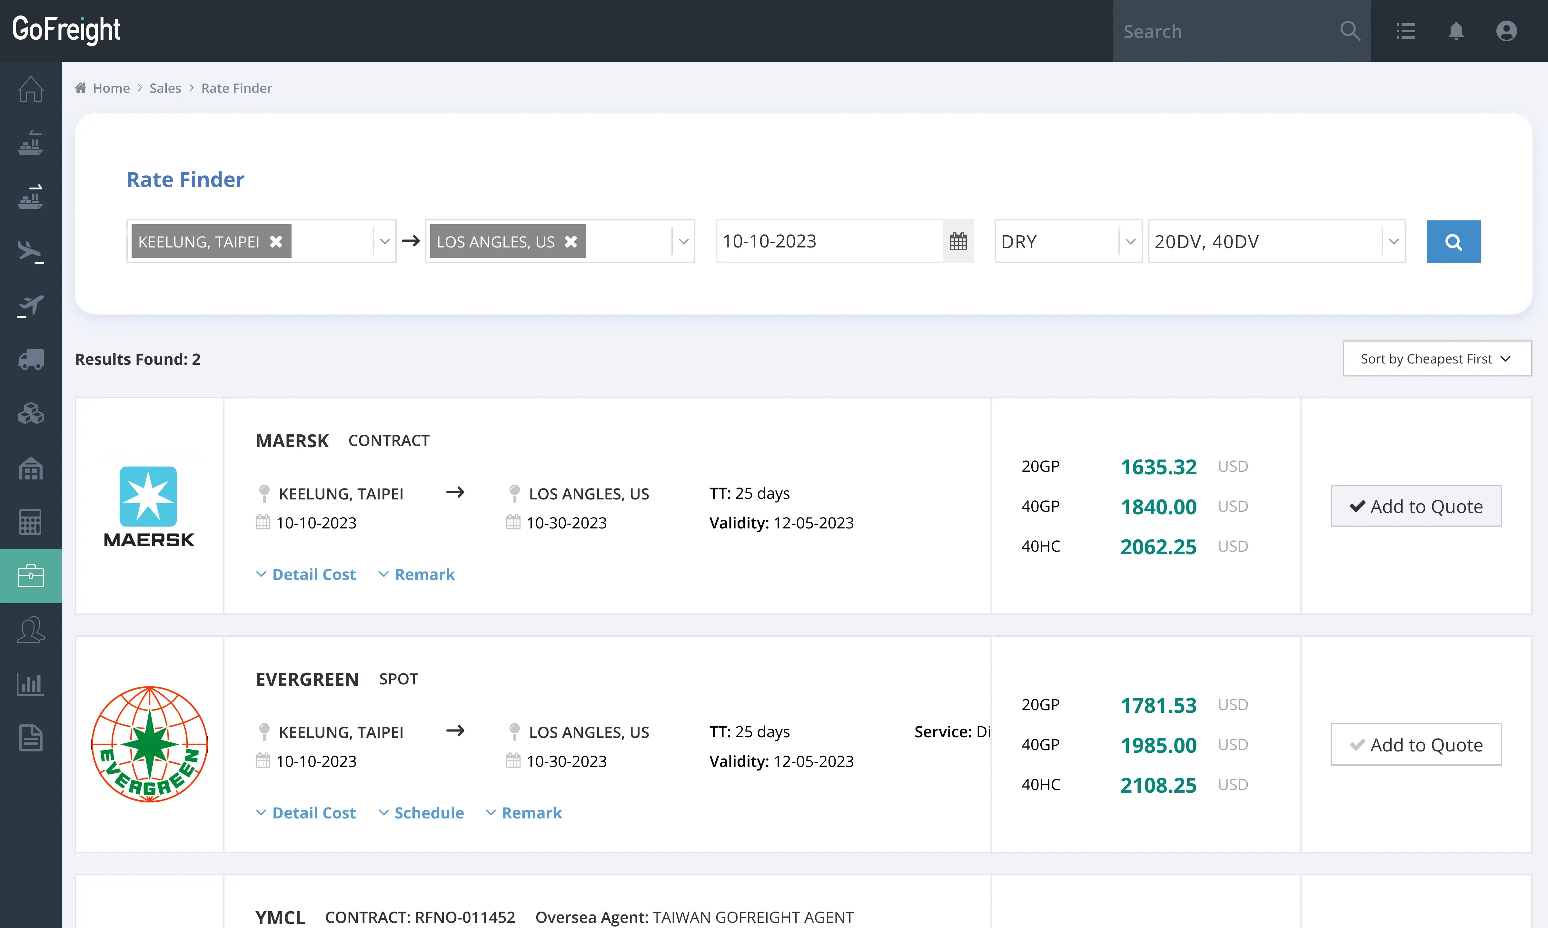Image resolution: width=1548 pixels, height=928 pixels.
Task: Click the calendar icon beside date field
Action: (958, 241)
